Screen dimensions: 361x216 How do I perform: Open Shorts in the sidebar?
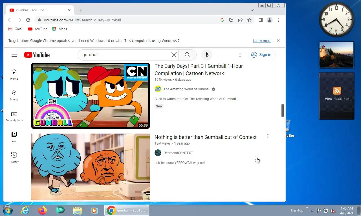point(14,95)
